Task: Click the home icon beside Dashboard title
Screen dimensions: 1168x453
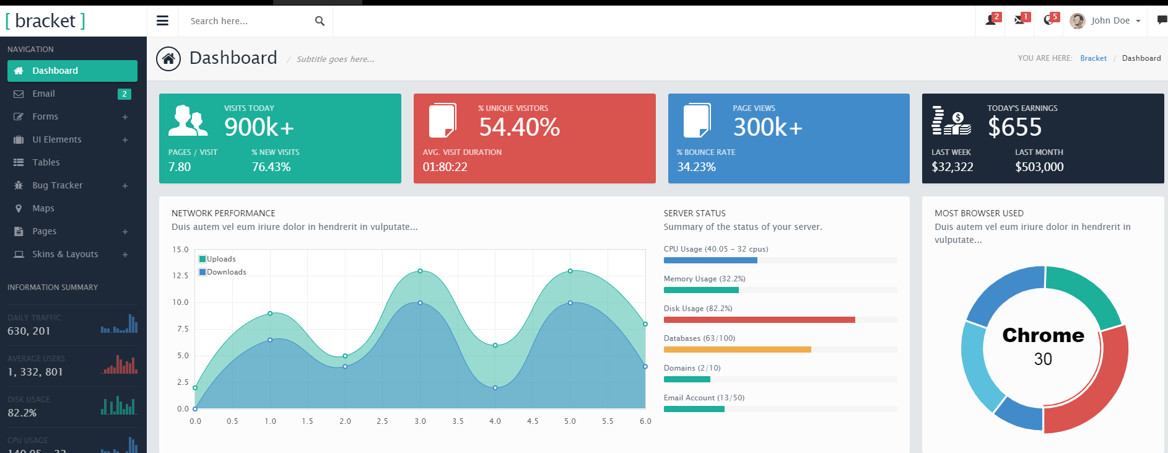Action: (x=168, y=59)
